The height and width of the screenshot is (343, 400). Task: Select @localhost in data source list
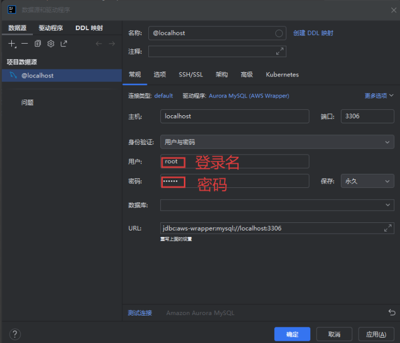coord(62,75)
